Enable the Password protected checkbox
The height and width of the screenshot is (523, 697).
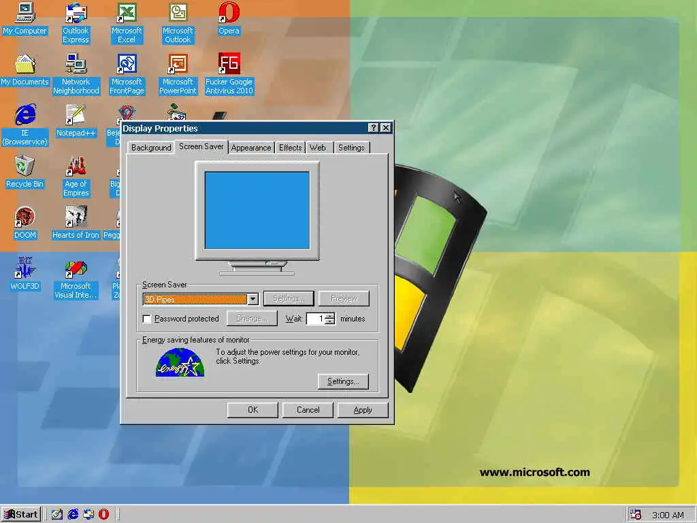coord(147,319)
